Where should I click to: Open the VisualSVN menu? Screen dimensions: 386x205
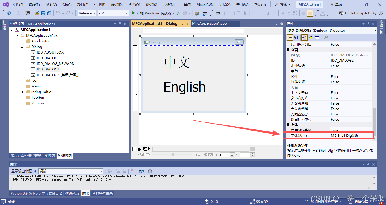205,5
